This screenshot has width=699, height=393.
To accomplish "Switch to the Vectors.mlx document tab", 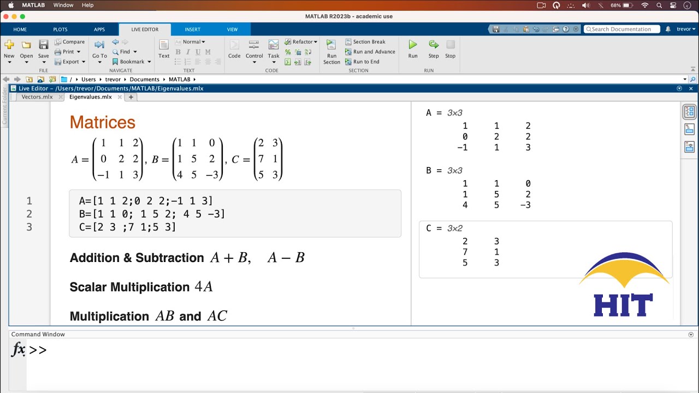I will click(37, 97).
